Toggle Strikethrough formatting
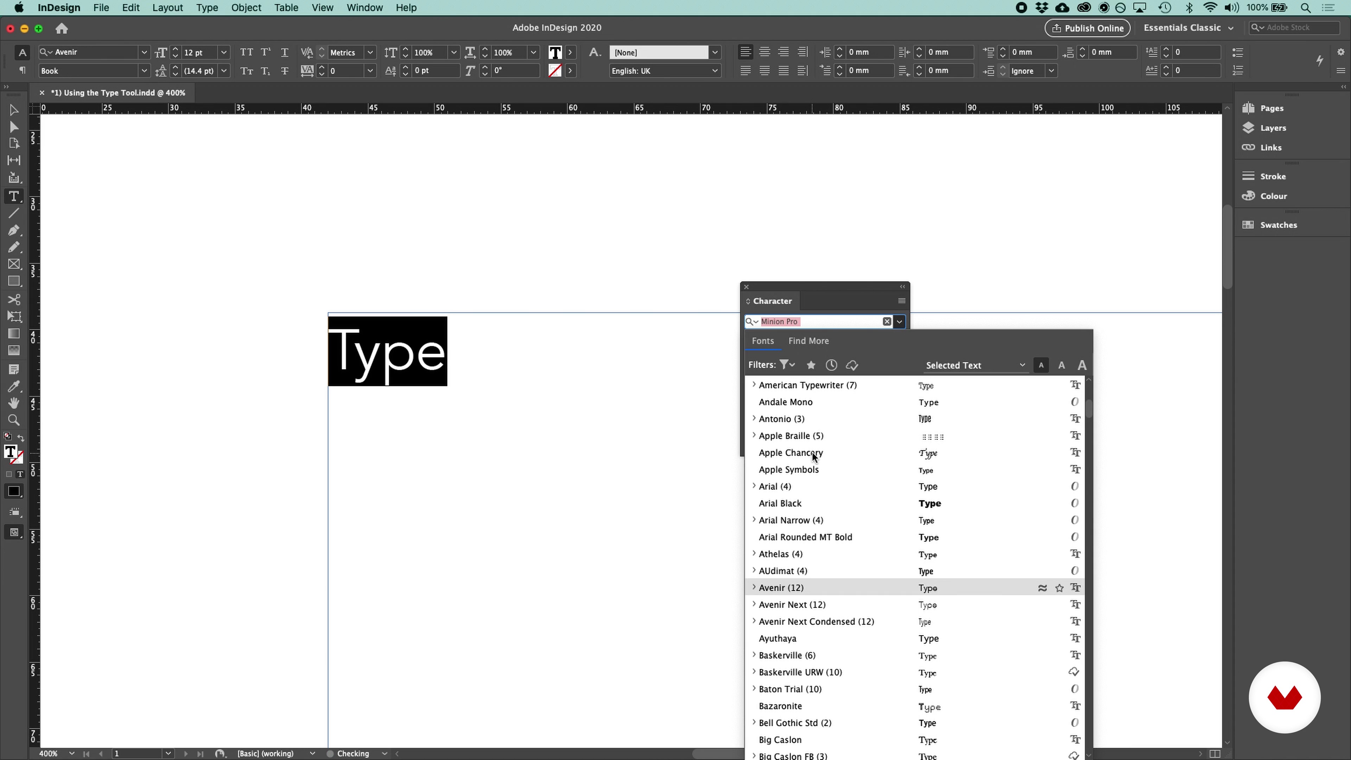Viewport: 1351px width, 760px height. click(x=285, y=71)
